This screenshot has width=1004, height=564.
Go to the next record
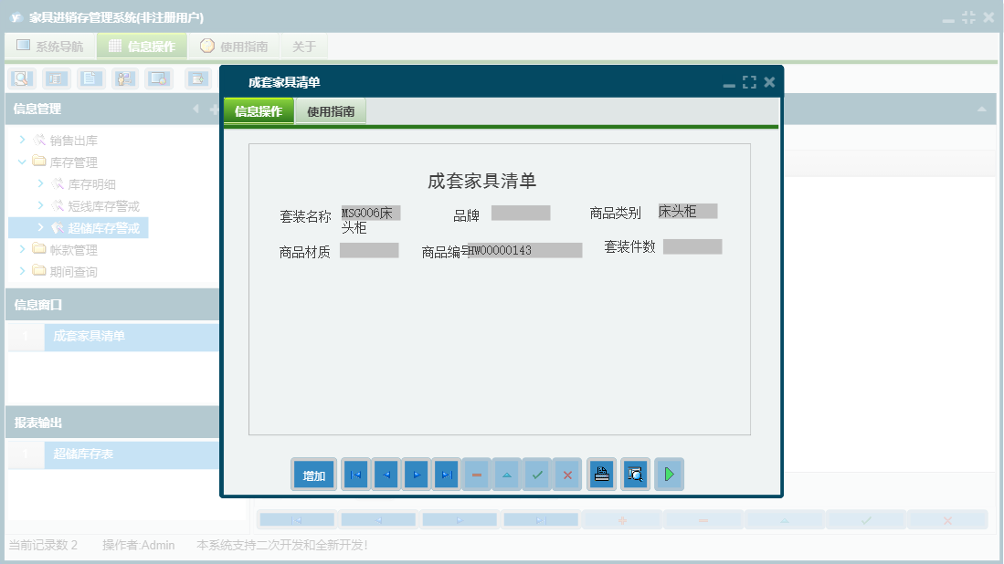(416, 474)
